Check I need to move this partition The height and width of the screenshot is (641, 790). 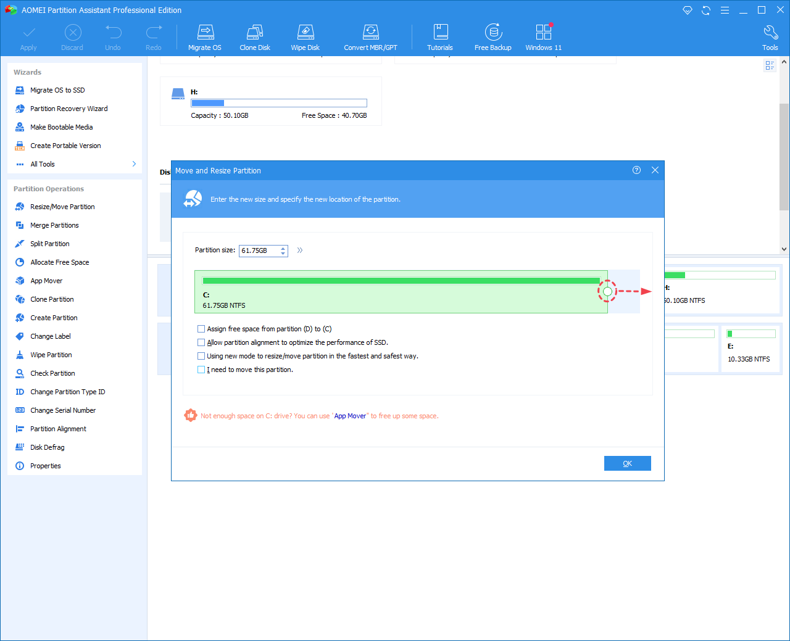pyautogui.click(x=201, y=370)
